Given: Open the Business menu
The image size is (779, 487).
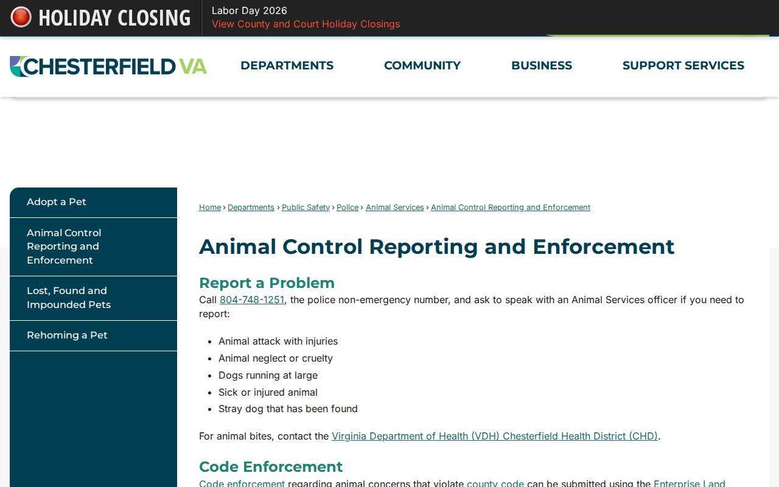Looking at the screenshot, I should [542, 65].
